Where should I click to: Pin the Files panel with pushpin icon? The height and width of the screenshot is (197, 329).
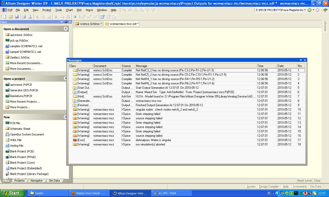pos(66,22)
